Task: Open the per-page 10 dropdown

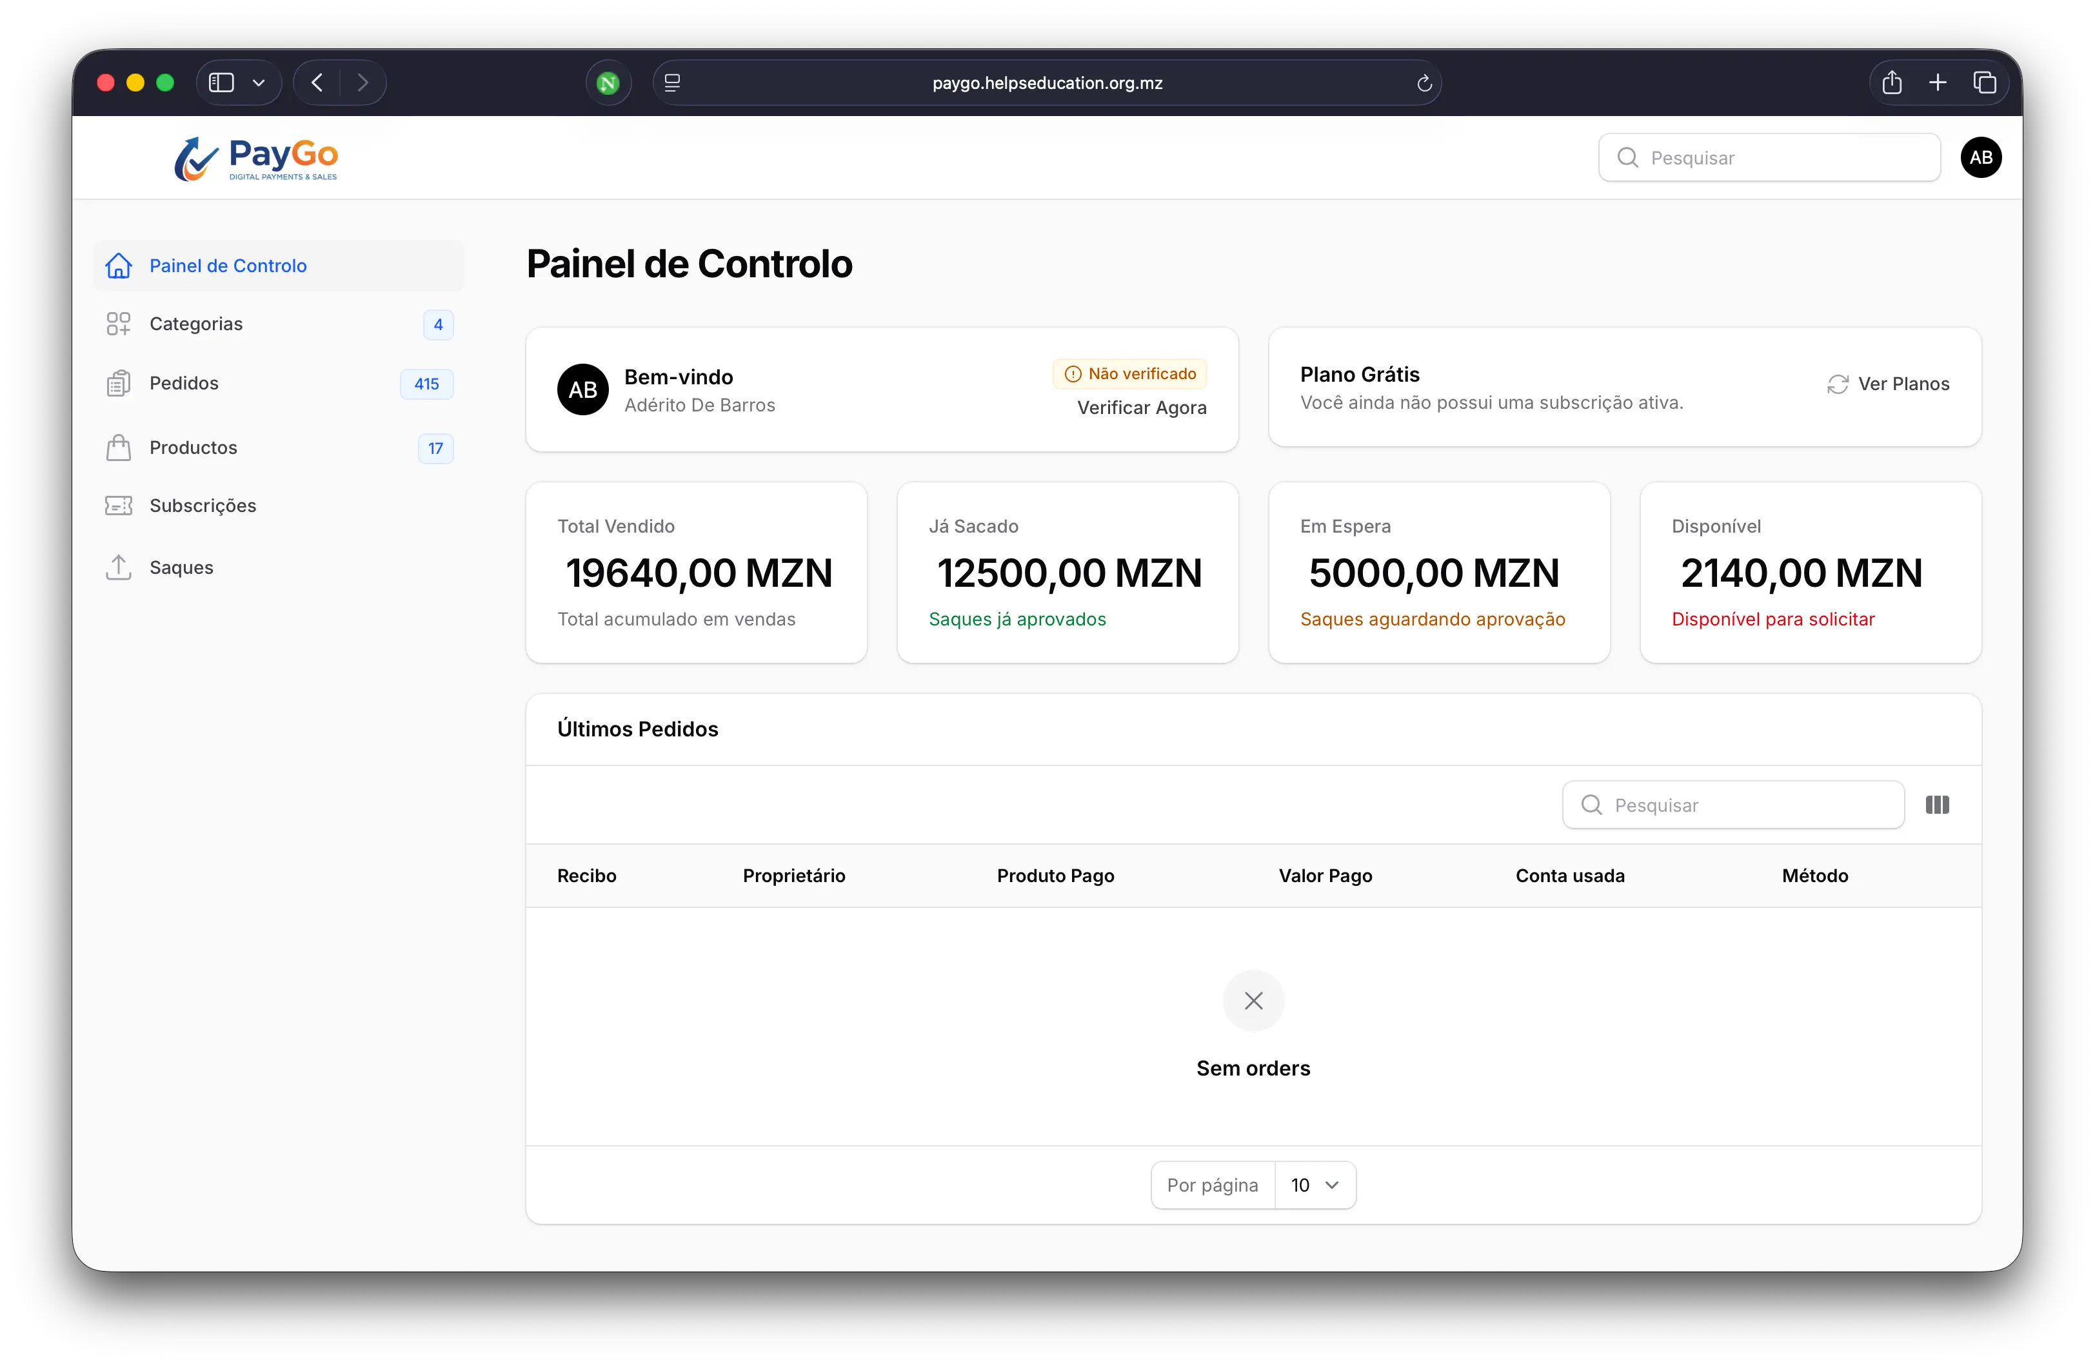Action: tap(1315, 1185)
